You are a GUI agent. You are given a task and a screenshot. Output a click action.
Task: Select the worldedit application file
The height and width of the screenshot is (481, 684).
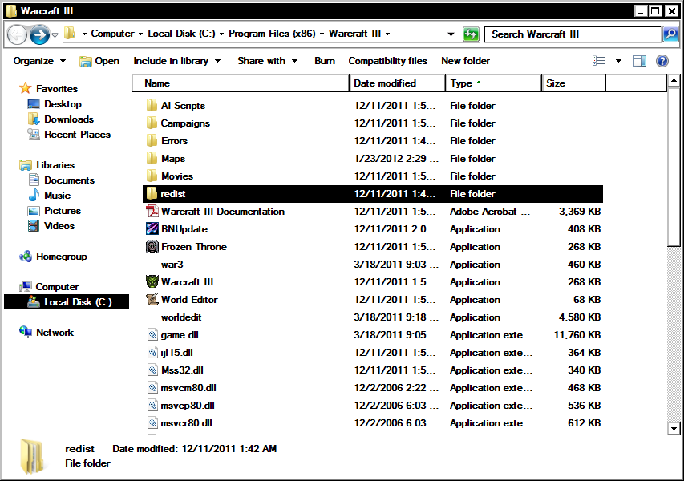click(181, 317)
